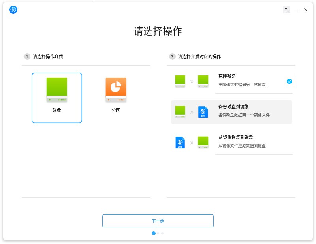Select the 从镜像恢复到磁盘 option title
Image resolution: width=316 pixels, height=244 pixels.
[x=236, y=137]
